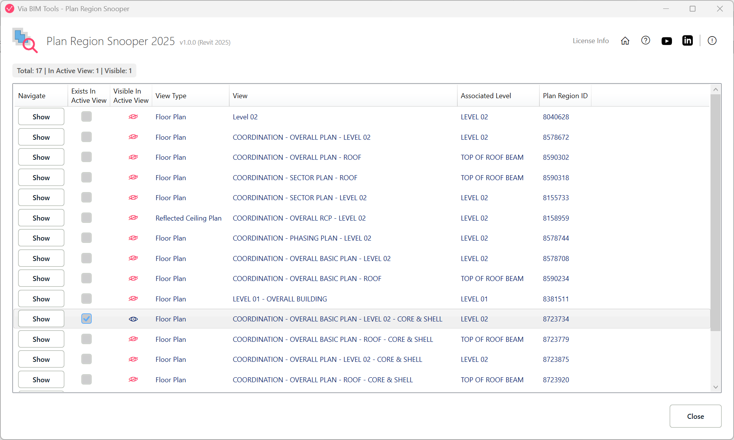Click visible eye icon for ID 8723734 row
Screen dimensions: 734x440
133,319
